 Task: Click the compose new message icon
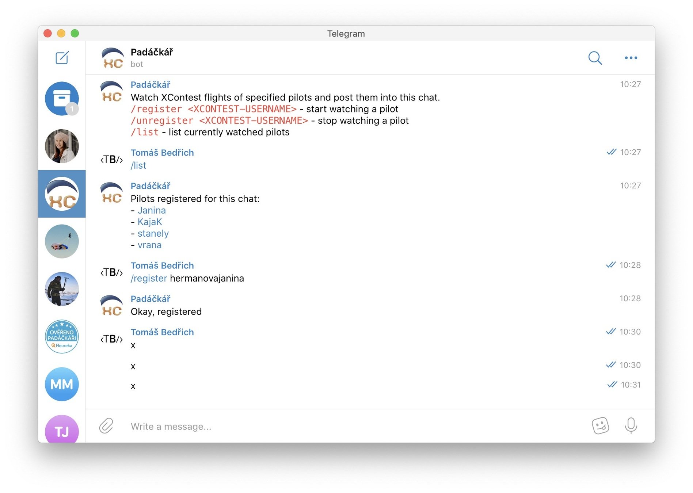(x=62, y=58)
